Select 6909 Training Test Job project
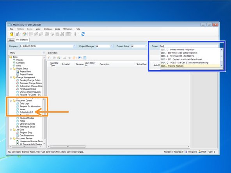Screen dimensions: 231x173 (190, 66)
